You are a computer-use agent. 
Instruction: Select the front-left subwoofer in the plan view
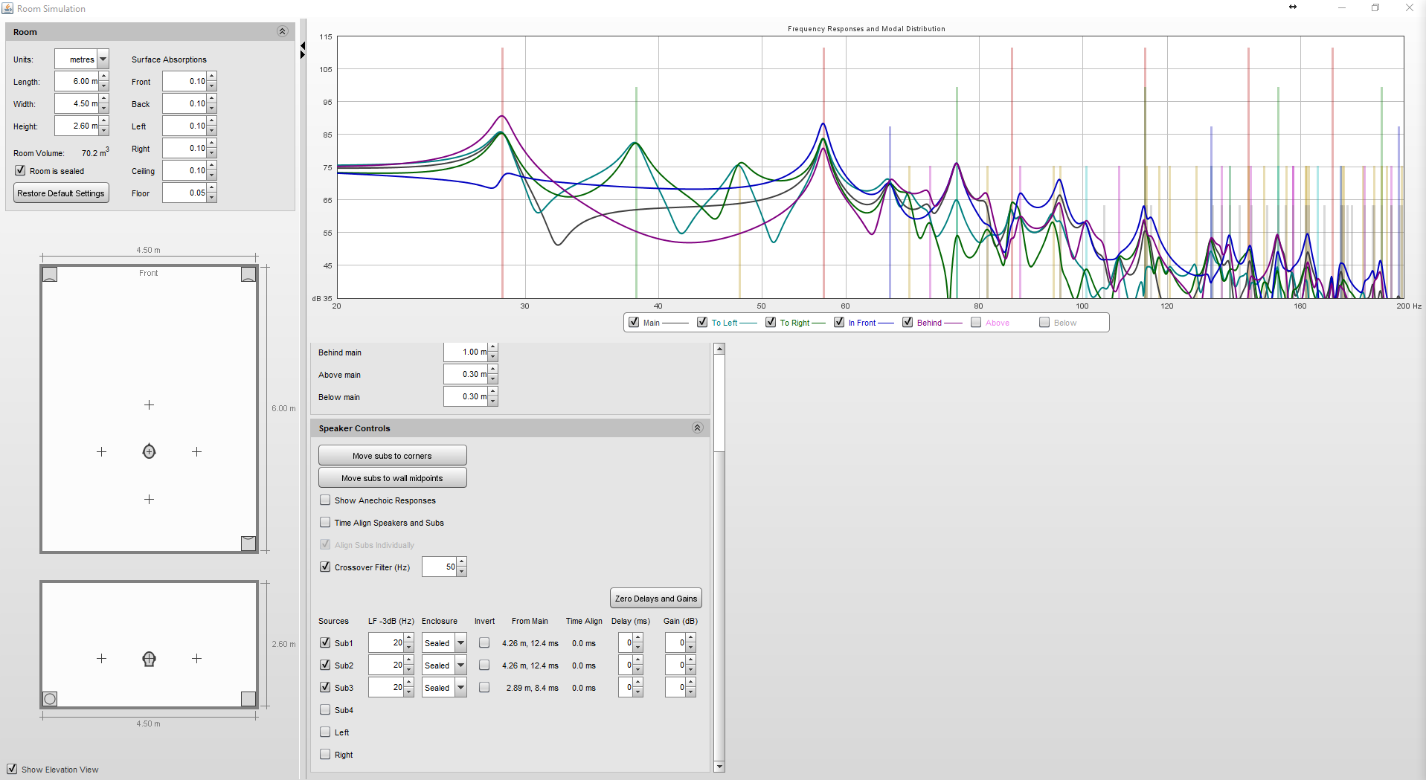[50, 274]
